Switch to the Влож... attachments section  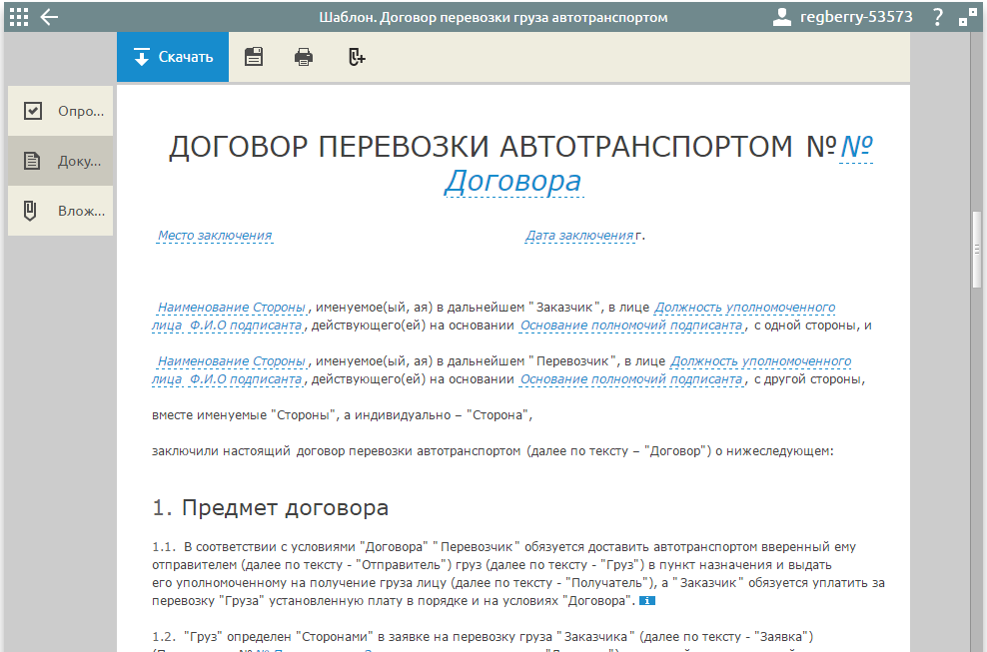[60, 210]
